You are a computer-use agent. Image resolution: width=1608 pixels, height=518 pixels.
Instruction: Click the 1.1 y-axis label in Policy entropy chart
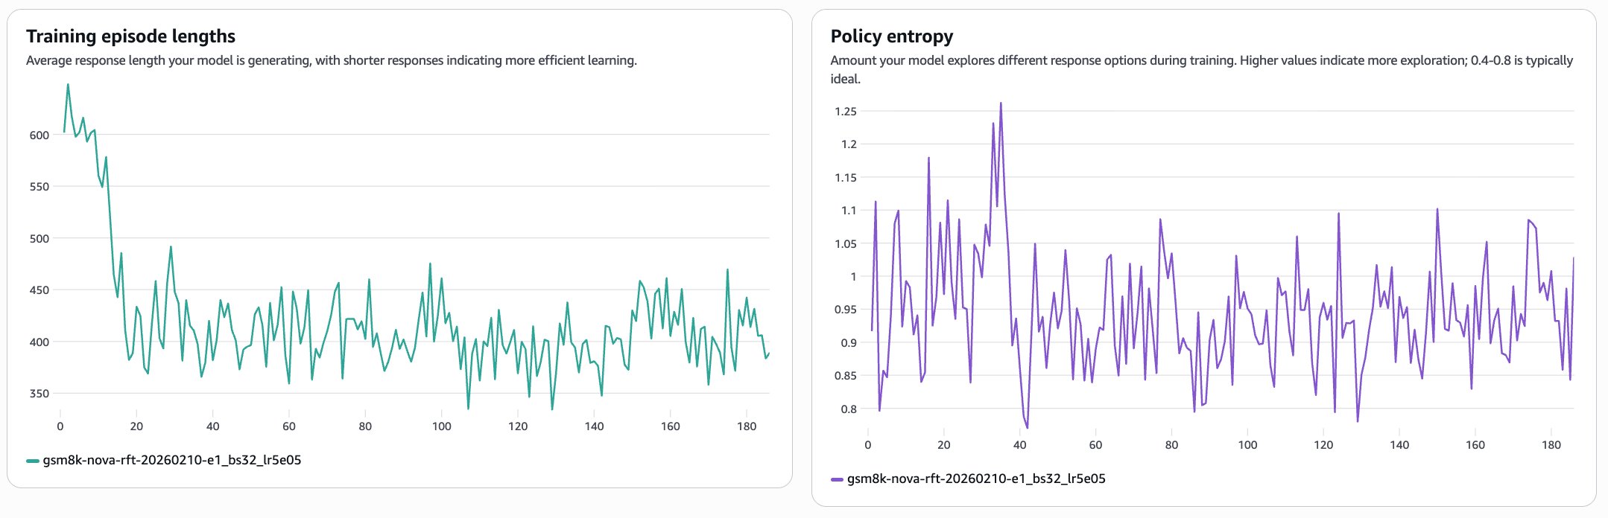[848, 211]
